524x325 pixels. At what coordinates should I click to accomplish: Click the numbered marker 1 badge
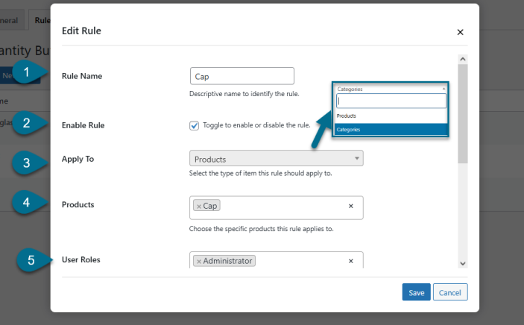point(27,73)
